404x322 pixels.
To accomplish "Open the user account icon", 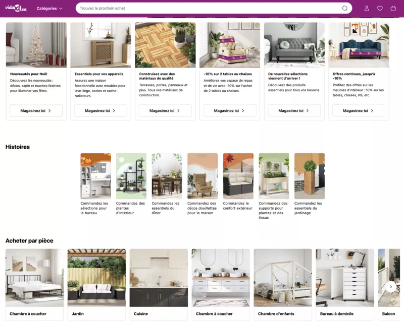I will click(x=367, y=8).
